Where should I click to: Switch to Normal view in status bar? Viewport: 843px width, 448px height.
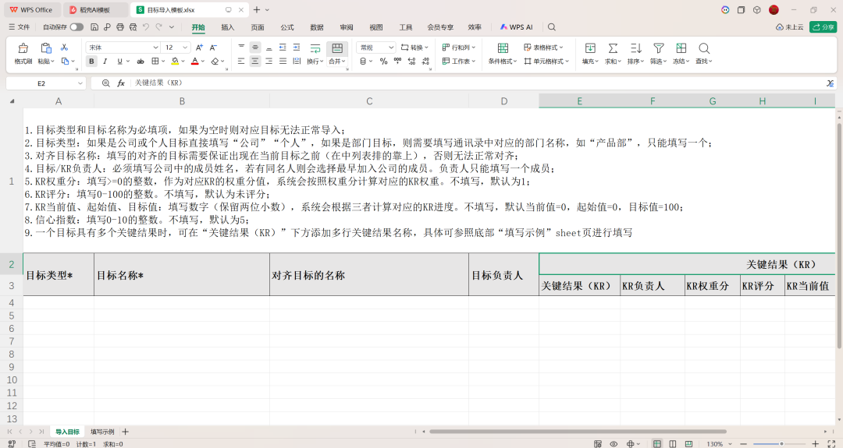pyautogui.click(x=657, y=443)
